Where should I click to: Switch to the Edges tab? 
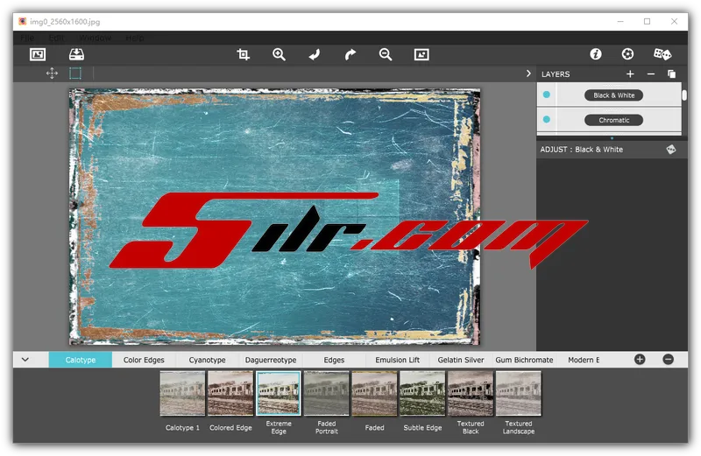(x=334, y=360)
